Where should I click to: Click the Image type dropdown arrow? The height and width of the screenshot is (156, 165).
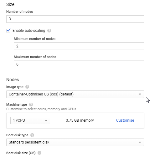pos(140,94)
